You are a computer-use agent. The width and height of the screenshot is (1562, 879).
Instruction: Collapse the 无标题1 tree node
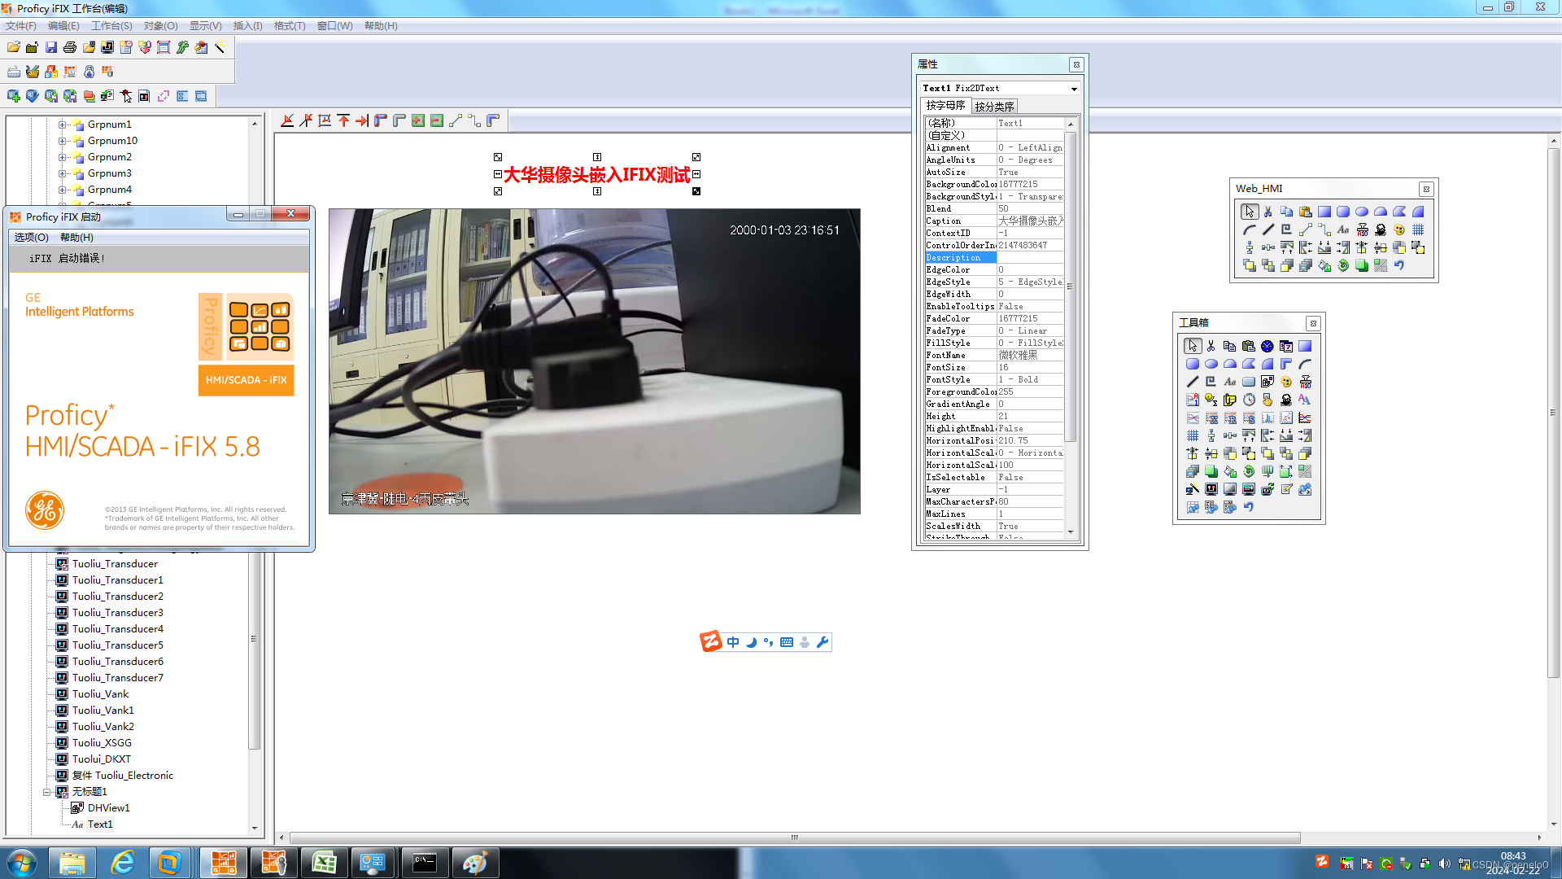click(46, 792)
